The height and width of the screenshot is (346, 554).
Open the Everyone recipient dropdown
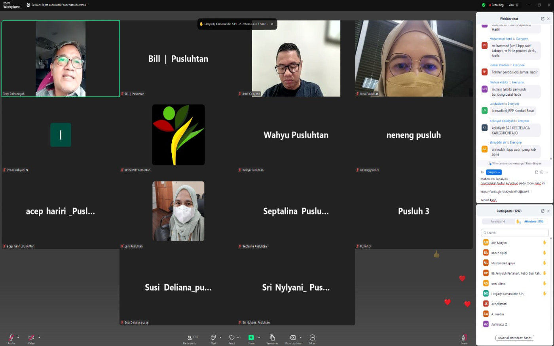[494, 172]
